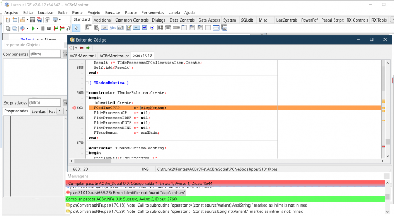Select the TLabel Abc component
Image resolution: width=394 pixels, height=216 pixels.
112,28
